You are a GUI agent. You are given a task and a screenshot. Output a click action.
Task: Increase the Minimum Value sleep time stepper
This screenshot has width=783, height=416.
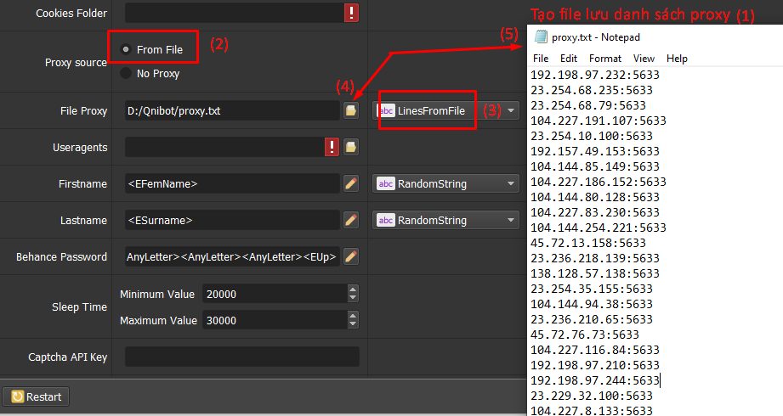pos(353,290)
